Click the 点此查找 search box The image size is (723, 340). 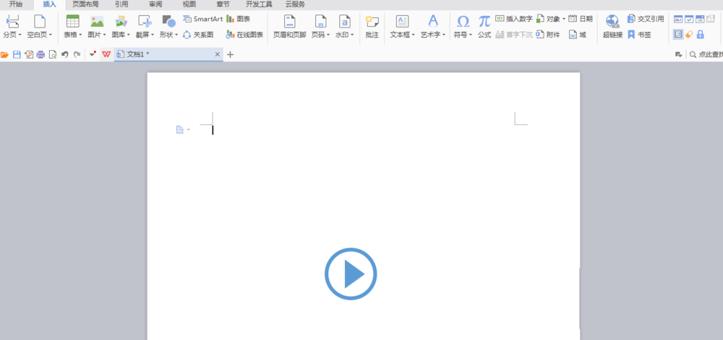pyautogui.click(x=706, y=54)
